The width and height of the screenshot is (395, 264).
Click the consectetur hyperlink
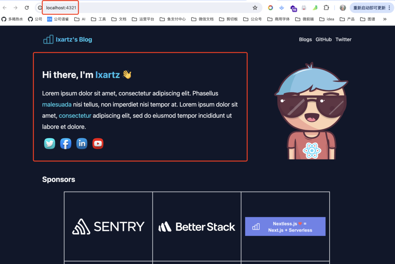click(75, 116)
